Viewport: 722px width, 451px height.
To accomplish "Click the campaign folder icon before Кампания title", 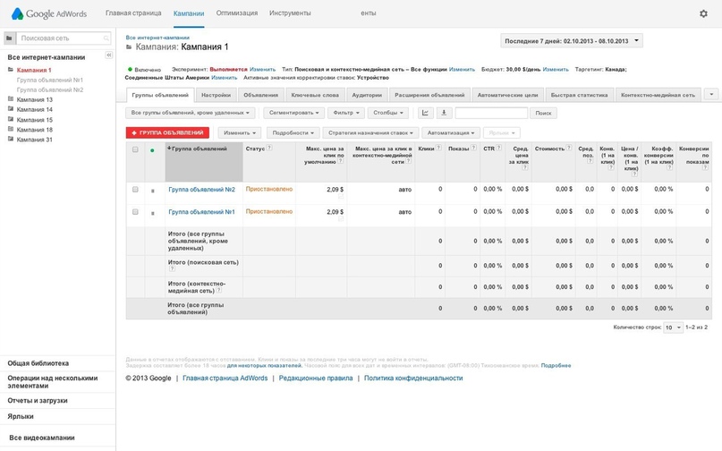I will [x=129, y=47].
